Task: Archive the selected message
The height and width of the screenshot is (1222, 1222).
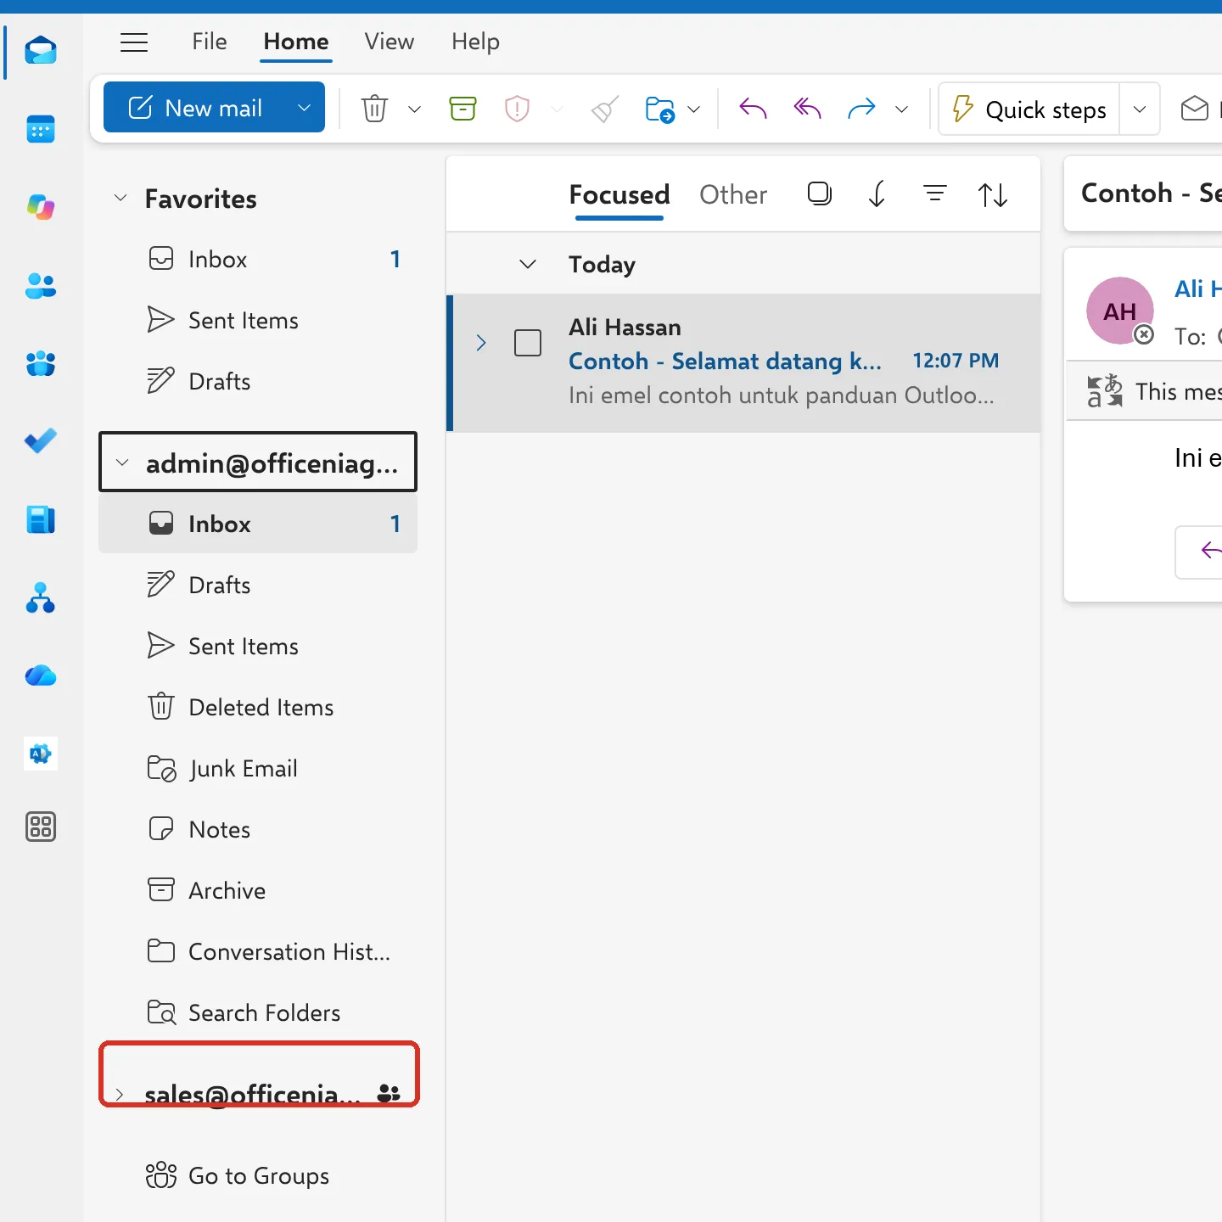Action: 462,109
